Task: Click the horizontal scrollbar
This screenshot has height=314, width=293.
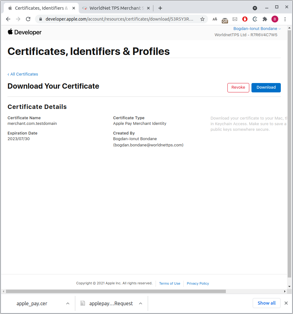Action: pos(116,292)
